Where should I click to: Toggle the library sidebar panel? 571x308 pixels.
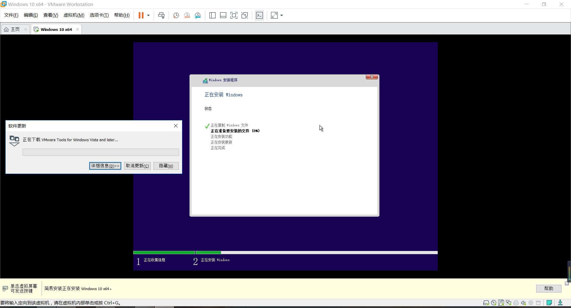(212, 15)
